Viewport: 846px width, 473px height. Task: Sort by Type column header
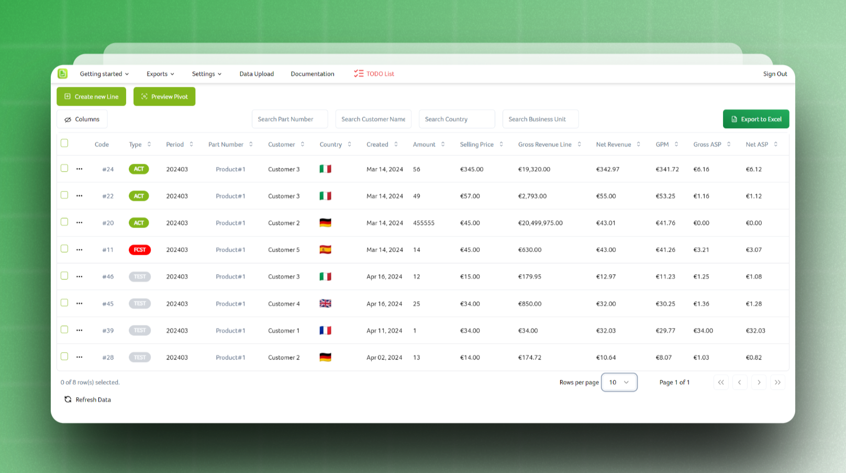click(x=140, y=144)
